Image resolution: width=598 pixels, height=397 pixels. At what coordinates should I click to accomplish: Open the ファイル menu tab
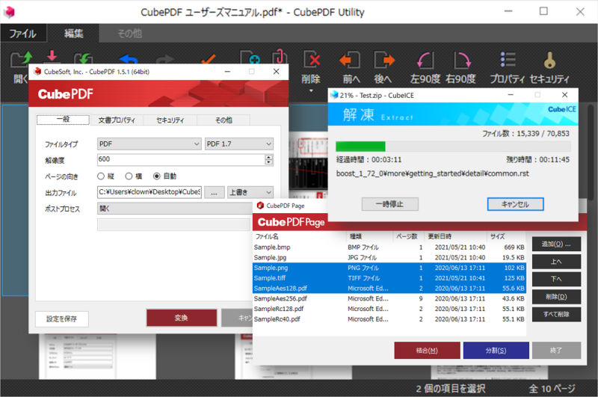click(x=23, y=34)
